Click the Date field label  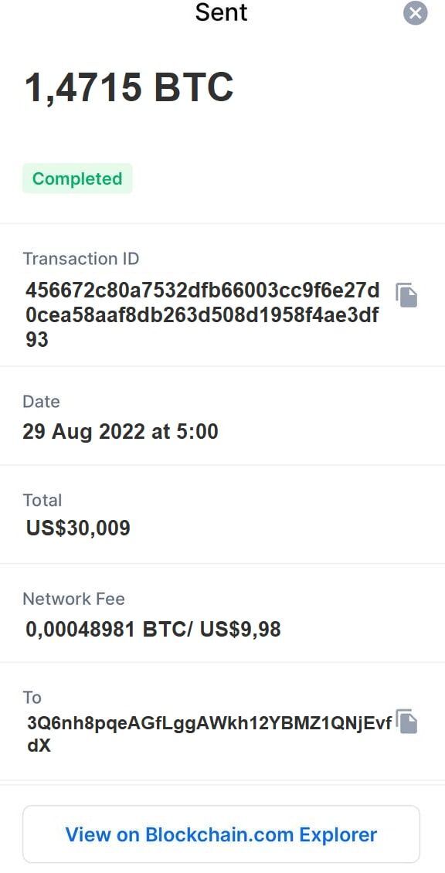click(x=41, y=402)
